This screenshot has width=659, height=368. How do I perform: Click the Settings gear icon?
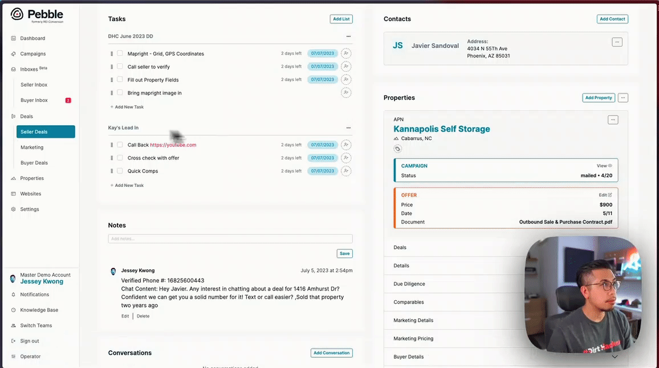click(14, 209)
